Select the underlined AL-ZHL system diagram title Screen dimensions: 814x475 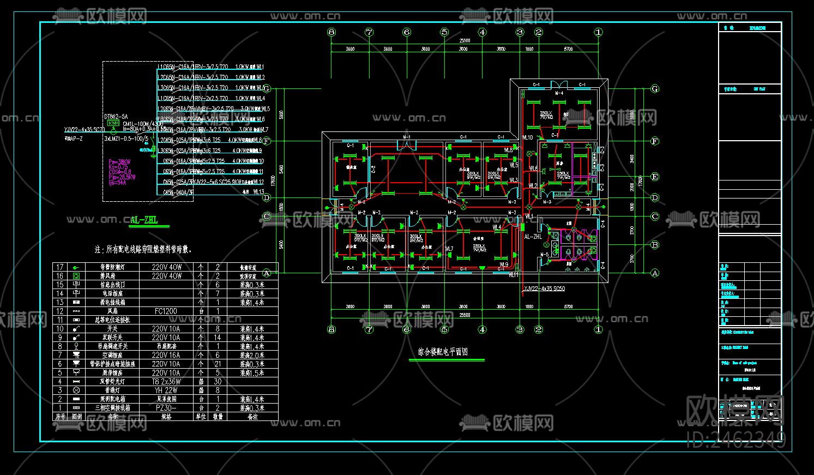tap(144, 220)
